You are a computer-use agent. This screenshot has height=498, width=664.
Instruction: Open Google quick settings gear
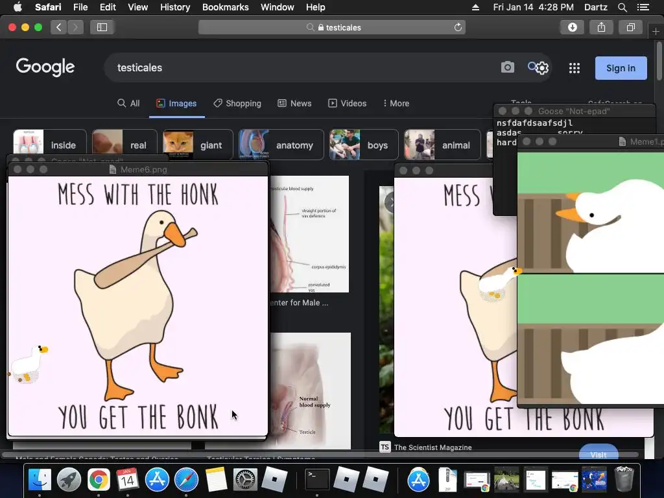[543, 68]
